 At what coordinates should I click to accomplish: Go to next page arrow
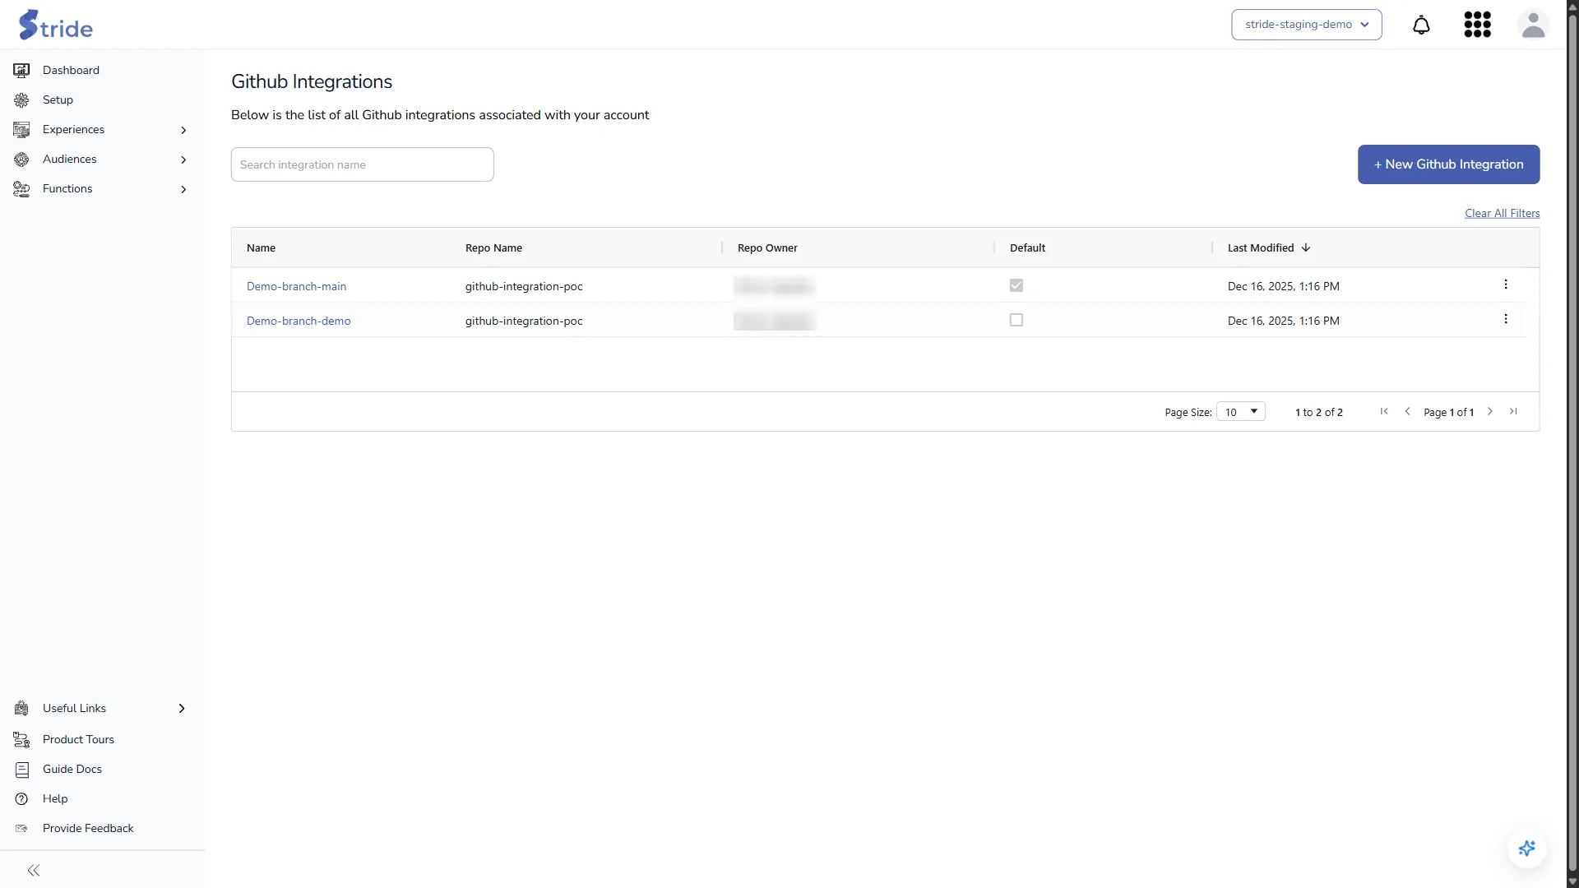[1489, 411]
